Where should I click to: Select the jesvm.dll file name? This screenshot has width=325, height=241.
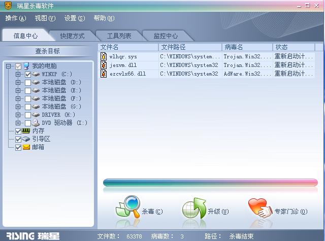[123, 65]
